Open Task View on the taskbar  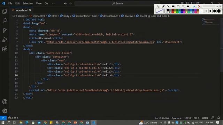(x=15, y=123)
